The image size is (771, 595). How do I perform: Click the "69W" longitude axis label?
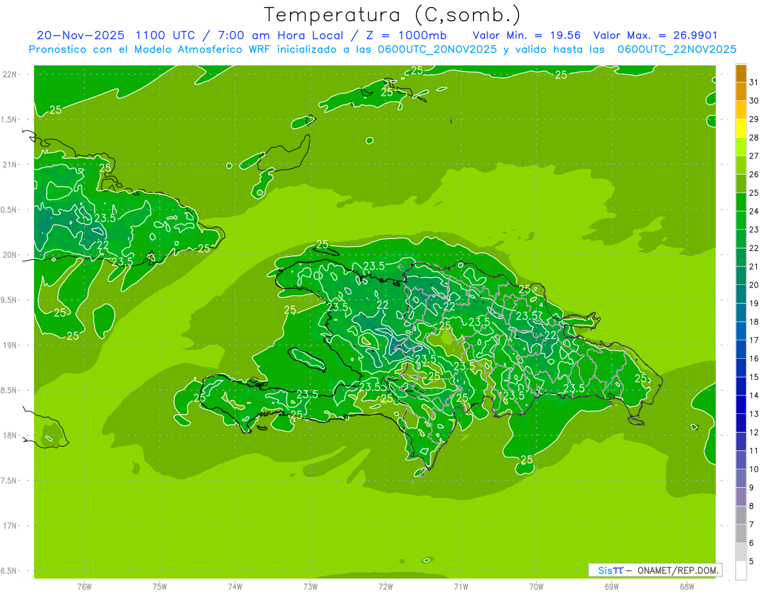(x=612, y=587)
